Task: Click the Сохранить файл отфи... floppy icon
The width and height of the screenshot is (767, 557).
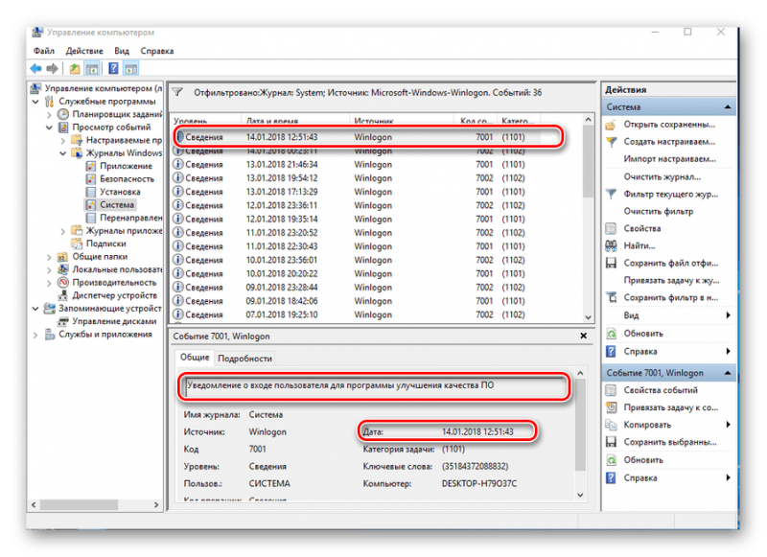Action: (x=611, y=263)
